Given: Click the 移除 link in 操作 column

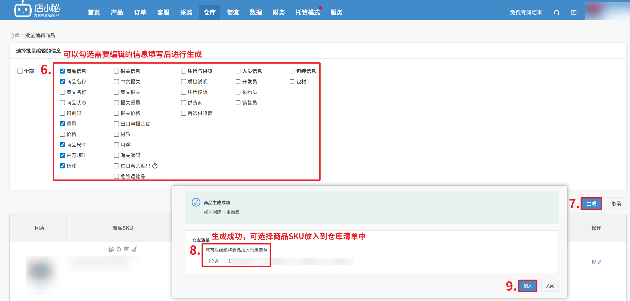Looking at the screenshot, I should (x=596, y=262).
